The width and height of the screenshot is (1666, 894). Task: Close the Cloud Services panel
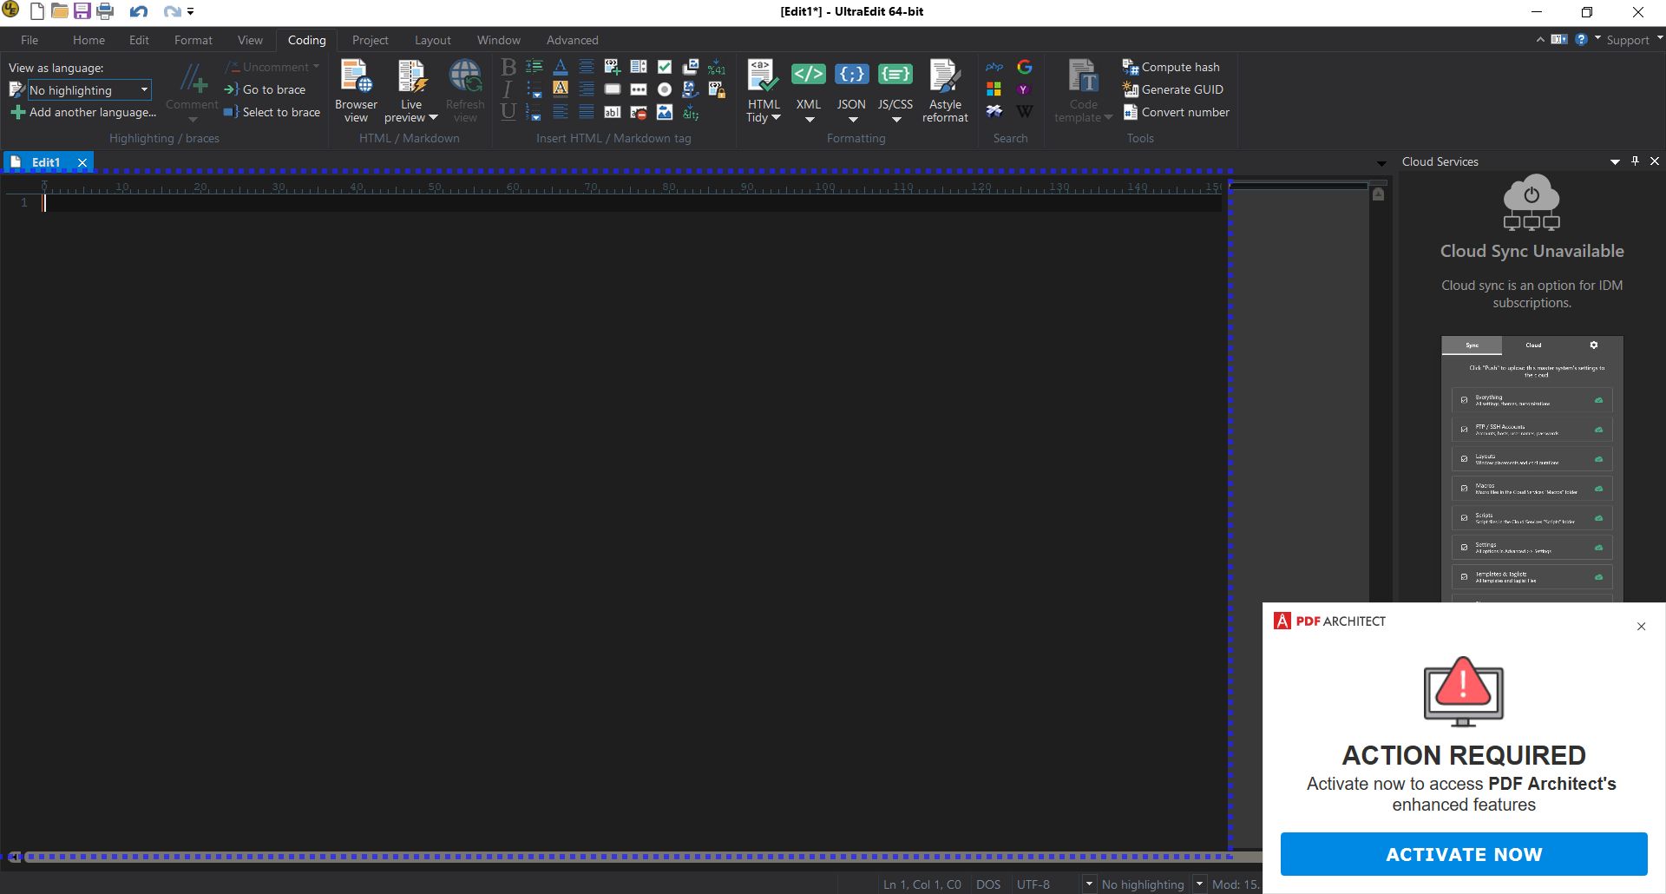pos(1655,161)
